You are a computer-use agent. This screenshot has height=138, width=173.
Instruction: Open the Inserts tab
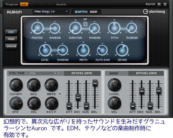point(61,4)
